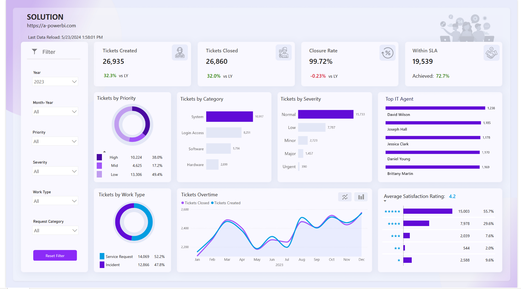Screen dimensions: 521x289
Task: Open the Work Type filter dropdown
Action: (55, 201)
